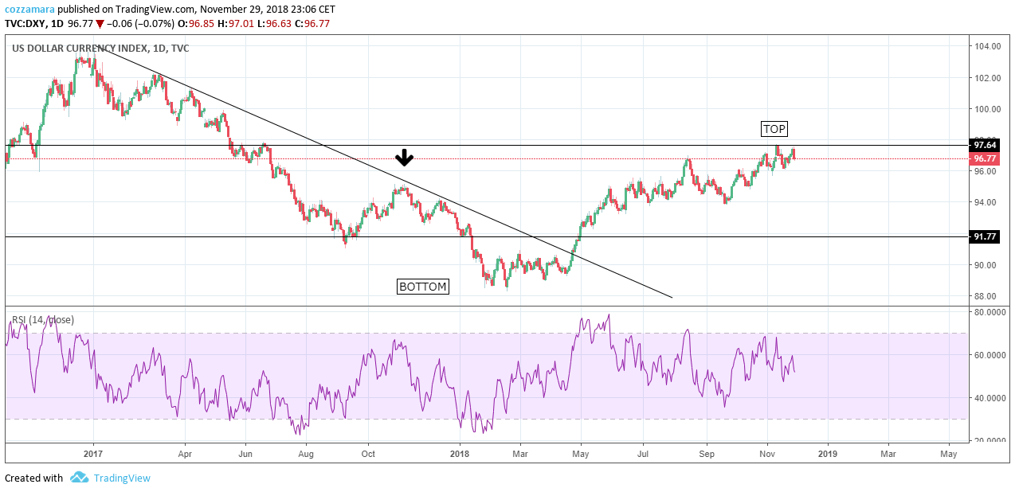Click the 100.00 price axis label
The image size is (1015, 492).
pyautogui.click(x=987, y=109)
